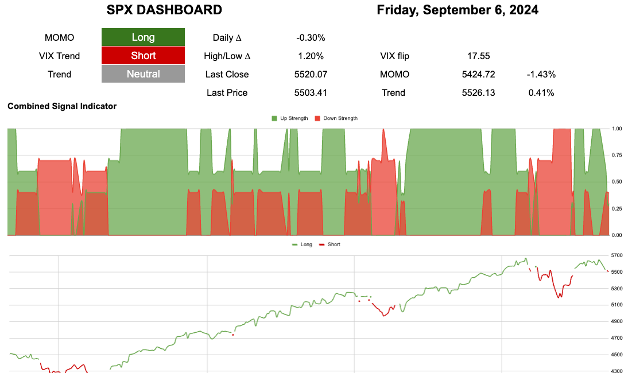Click the 0.25 axis label on strength chart

[x=617, y=209]
